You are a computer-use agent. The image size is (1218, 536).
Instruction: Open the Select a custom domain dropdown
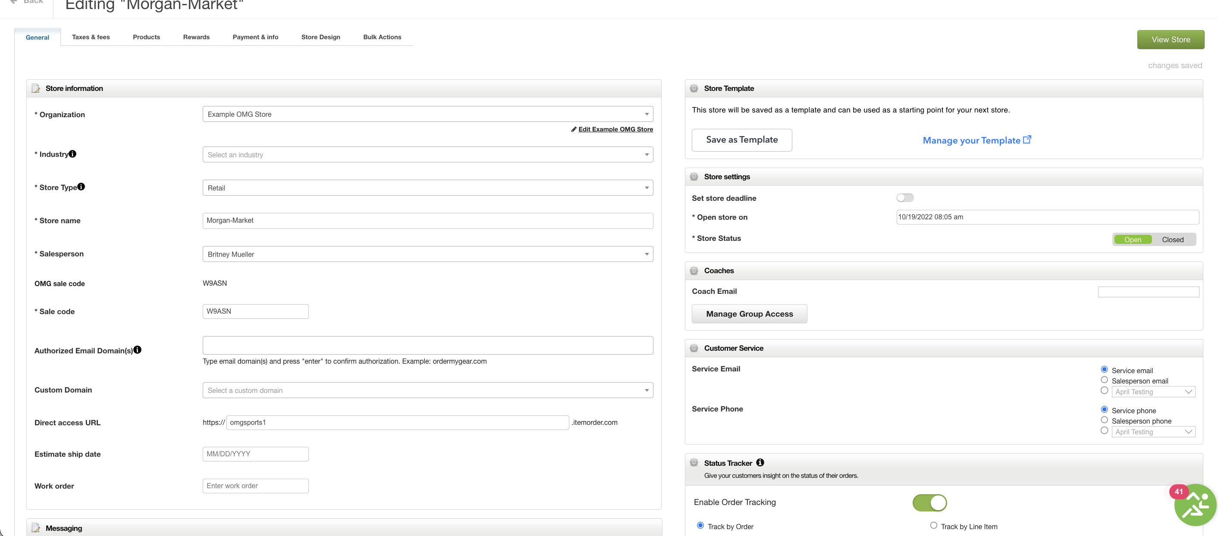[428, 390]
